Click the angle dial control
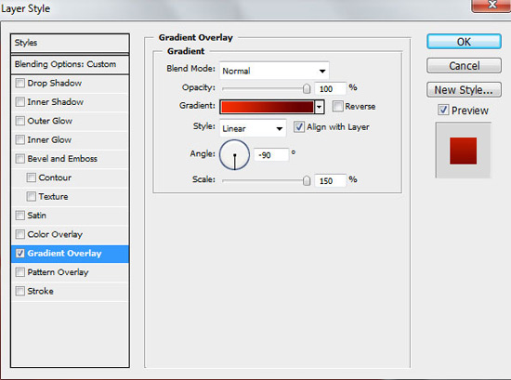Viewport: 511px width, 380px height. (235, 155)
